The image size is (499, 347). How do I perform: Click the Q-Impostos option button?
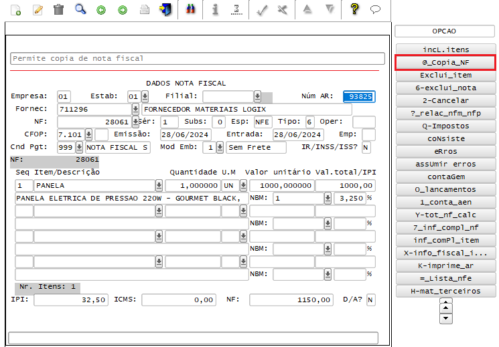[446, 126]
